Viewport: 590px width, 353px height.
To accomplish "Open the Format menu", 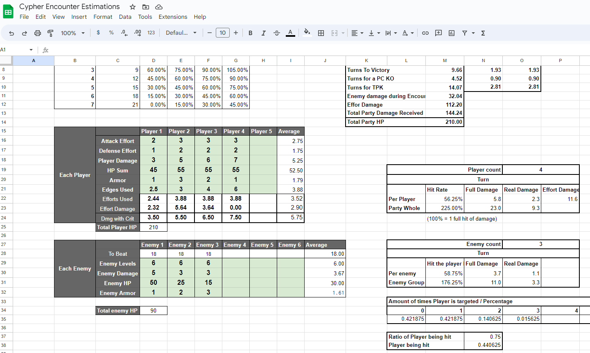I will point(103,17).
